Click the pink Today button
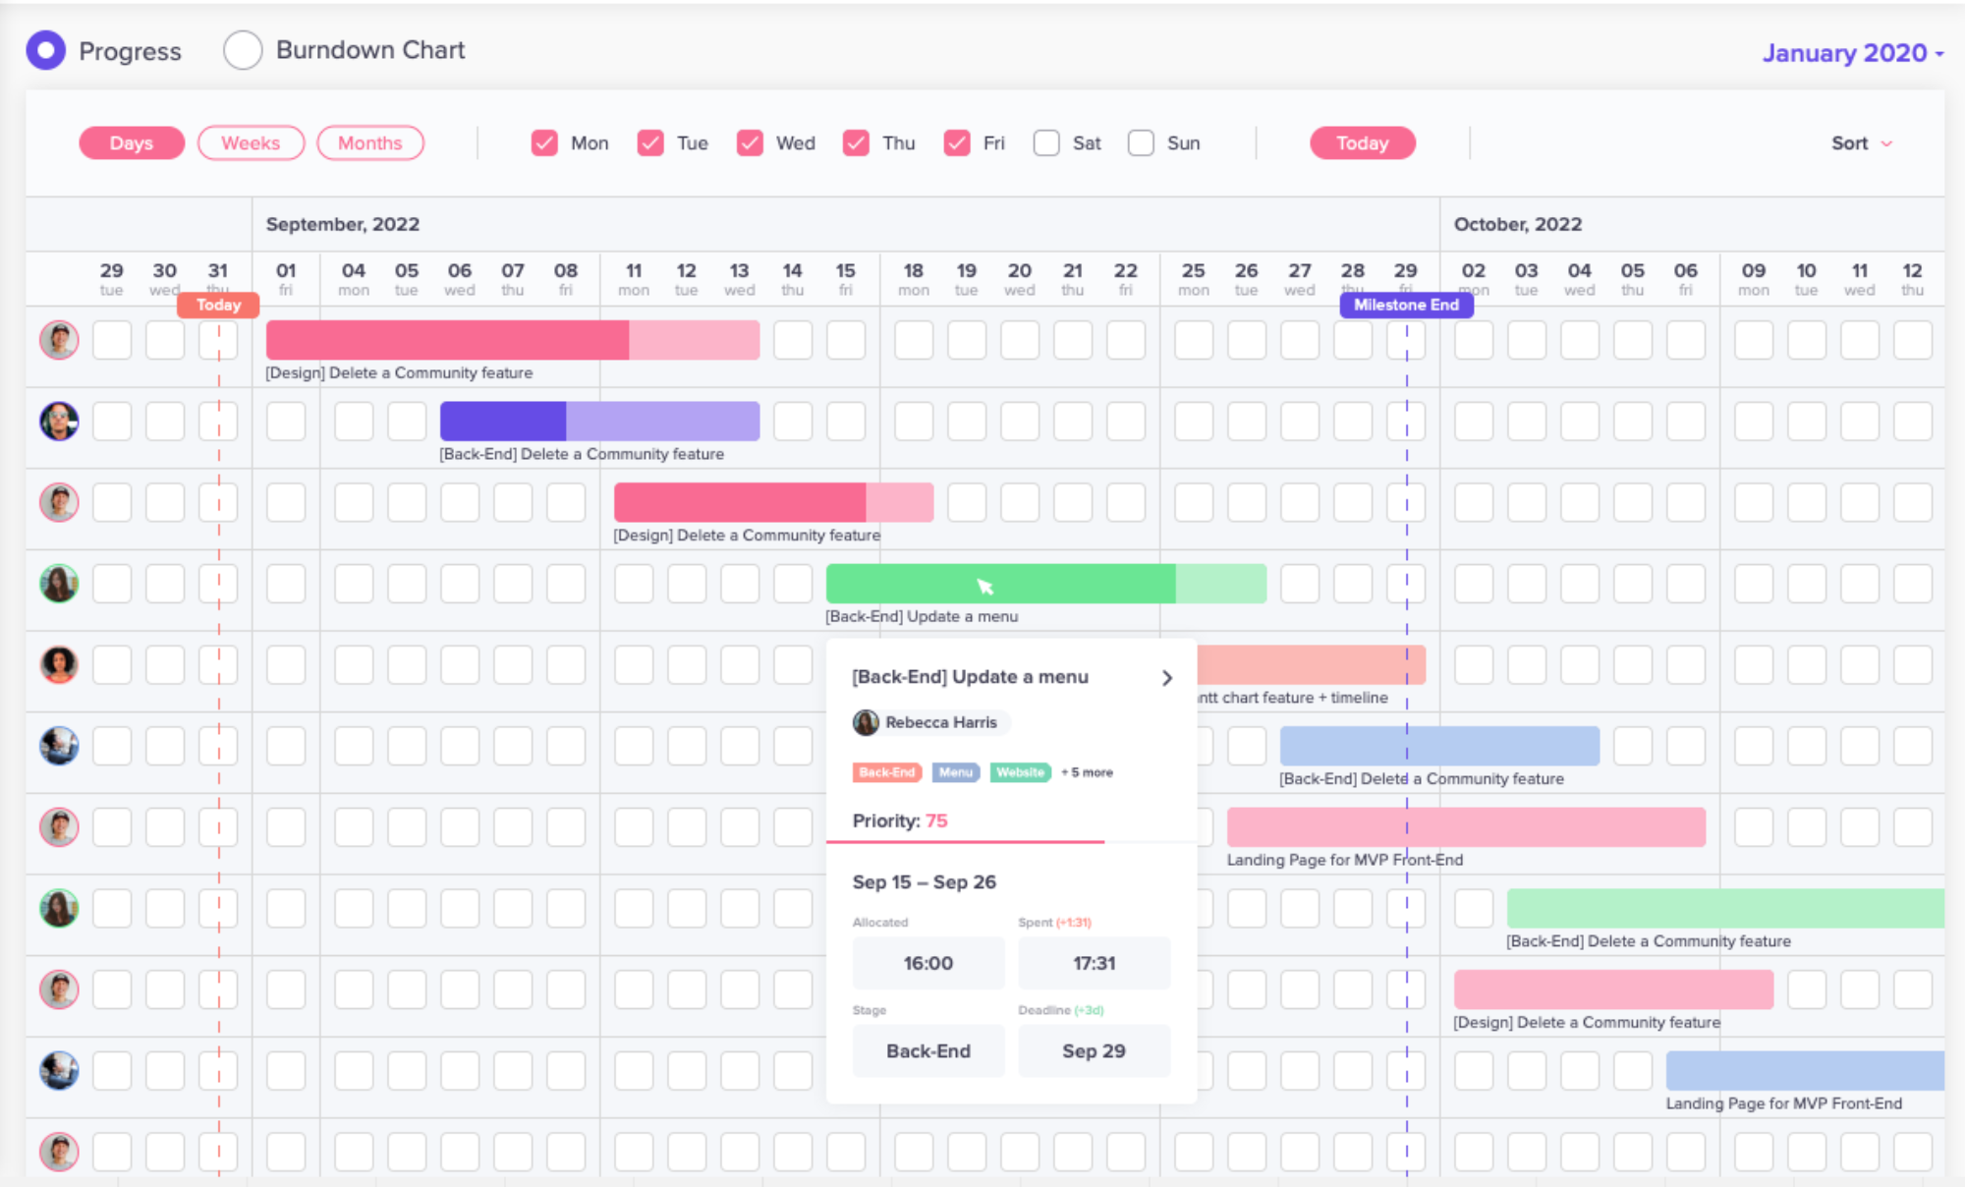The width and height of the screenshot is (1965, 1187). point(1362,143)
